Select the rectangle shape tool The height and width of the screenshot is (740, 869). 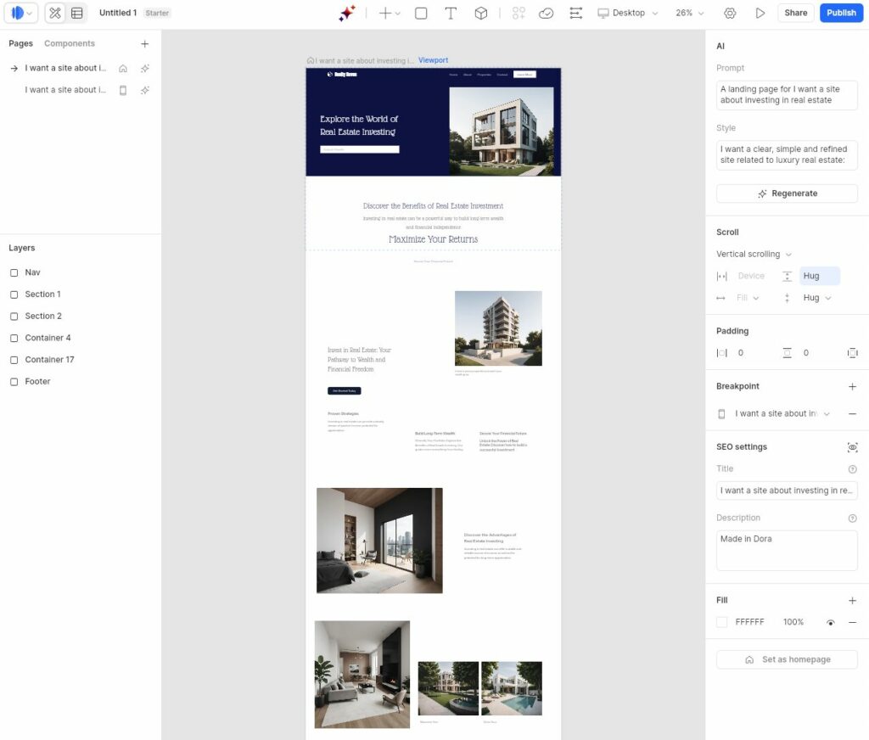(x=421, y=13)
